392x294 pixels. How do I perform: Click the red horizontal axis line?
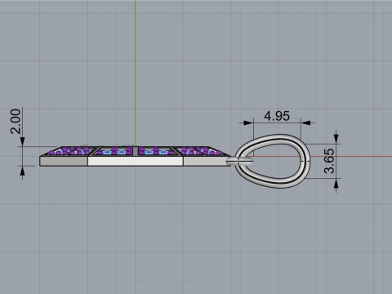pyautogui.click(x=351, y=157)
